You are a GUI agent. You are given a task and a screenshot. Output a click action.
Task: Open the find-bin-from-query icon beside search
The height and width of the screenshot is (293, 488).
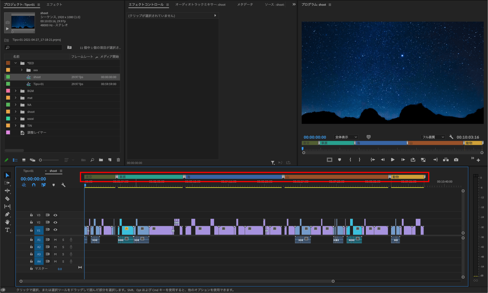pos(69,47)
